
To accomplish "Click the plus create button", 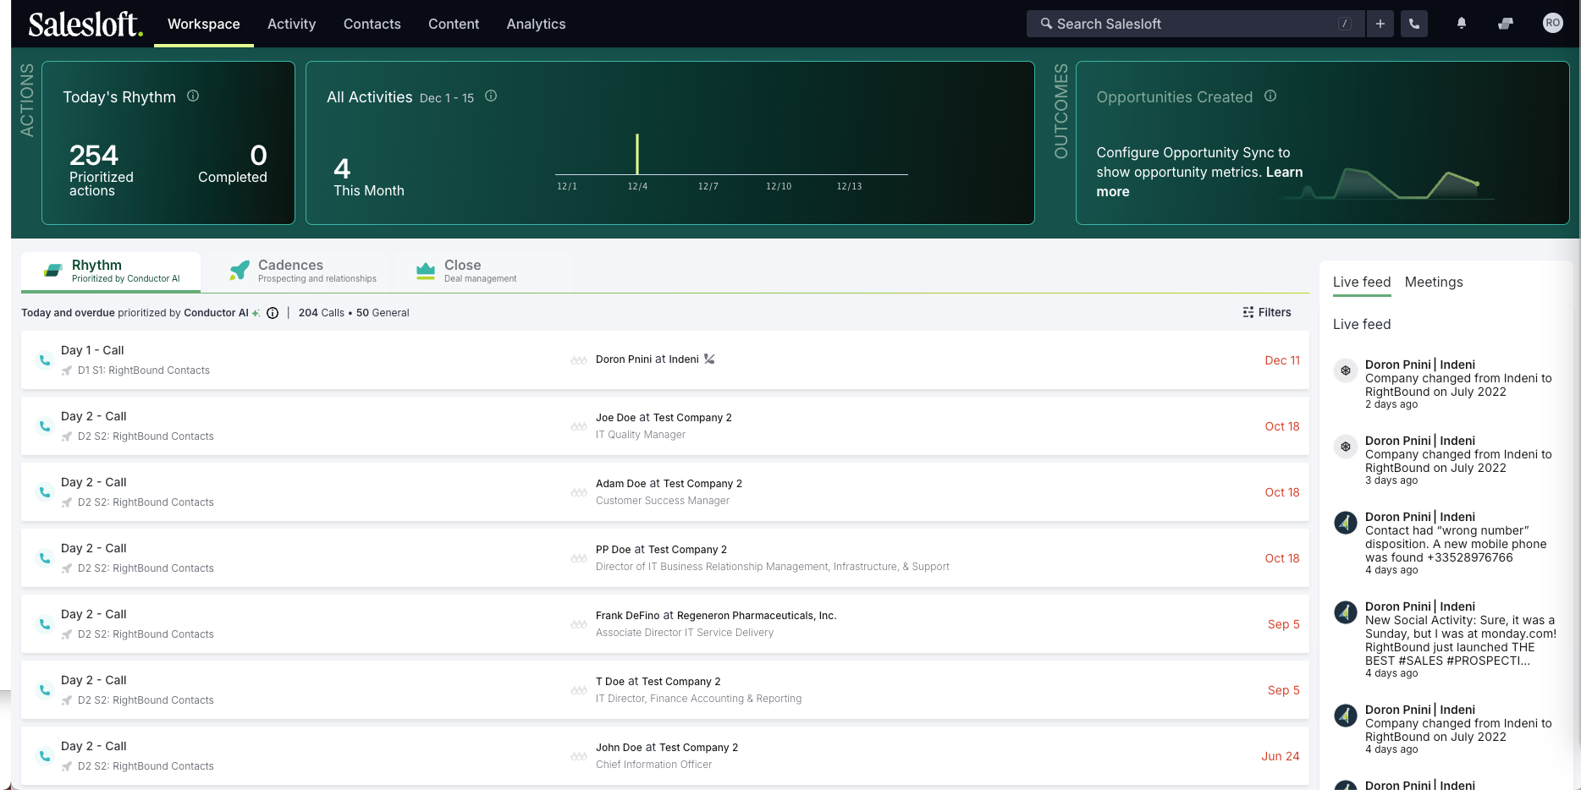I will (x=1380, y=24).
